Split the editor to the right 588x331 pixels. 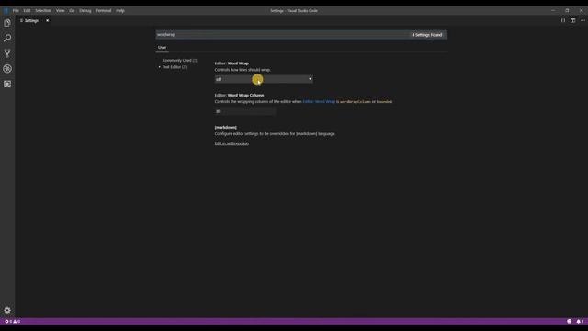572,20
